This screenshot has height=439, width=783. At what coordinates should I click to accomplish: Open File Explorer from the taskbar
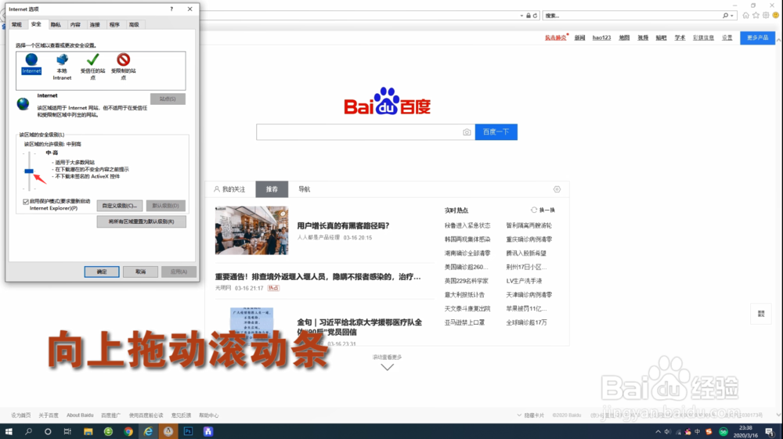pos(88,431)
